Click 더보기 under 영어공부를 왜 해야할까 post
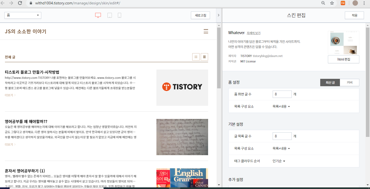370x189 pixels. [x=10, y=145]
